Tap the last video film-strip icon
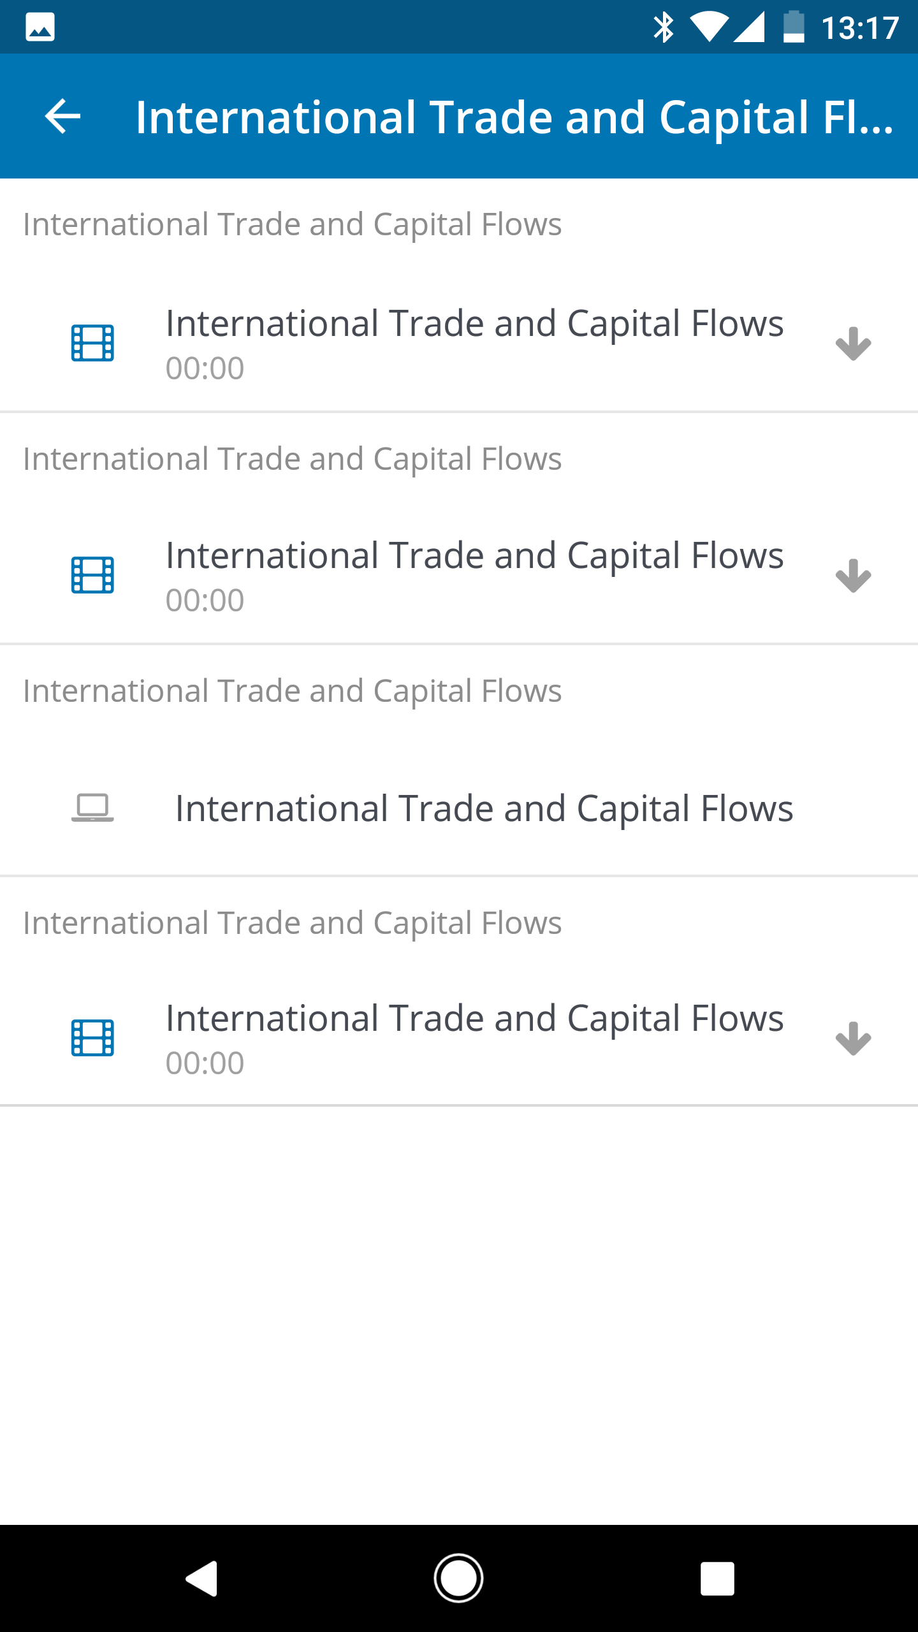Viewport: 918px width, 1632px height. 92,1038
